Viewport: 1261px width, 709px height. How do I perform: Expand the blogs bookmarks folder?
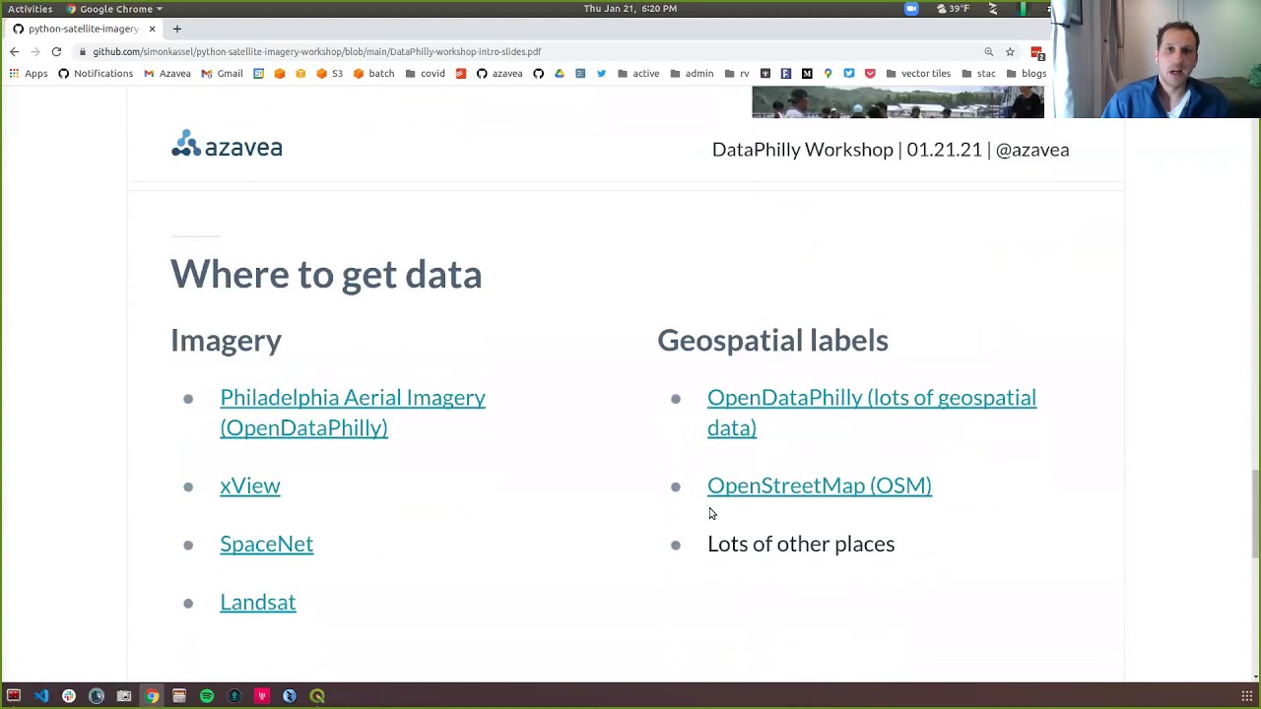click(x=1027, y=73)
